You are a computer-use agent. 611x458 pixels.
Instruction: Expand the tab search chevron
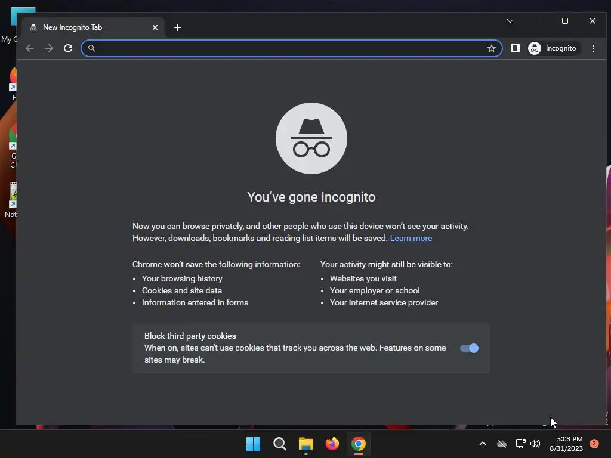[510, 21]
